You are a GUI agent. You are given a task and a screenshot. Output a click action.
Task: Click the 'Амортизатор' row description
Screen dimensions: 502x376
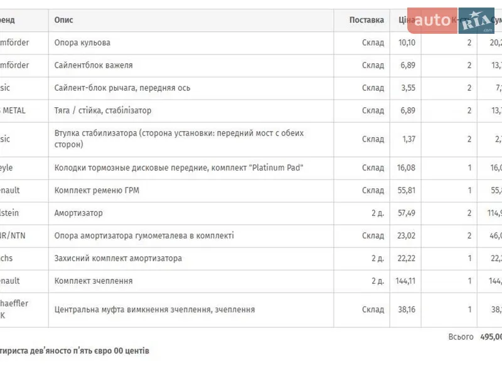(x=78, y=213)
